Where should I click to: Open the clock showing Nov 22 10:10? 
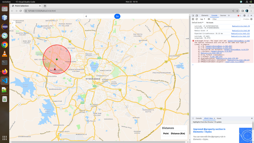click(131, 2)
